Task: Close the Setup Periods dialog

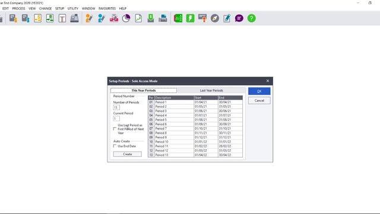Action: coord(268,81)
